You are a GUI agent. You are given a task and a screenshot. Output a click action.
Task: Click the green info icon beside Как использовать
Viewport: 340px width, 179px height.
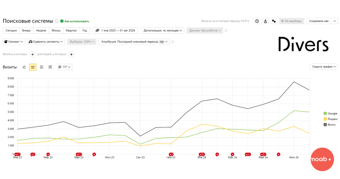coord(62,21)
